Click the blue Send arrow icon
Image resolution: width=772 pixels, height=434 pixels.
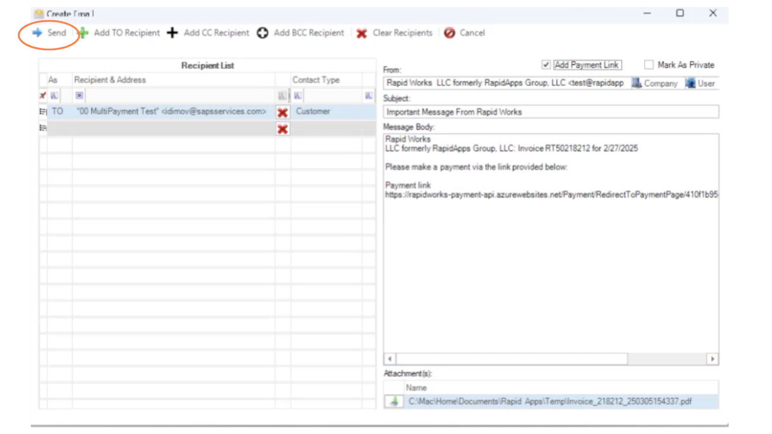(37, 33)
